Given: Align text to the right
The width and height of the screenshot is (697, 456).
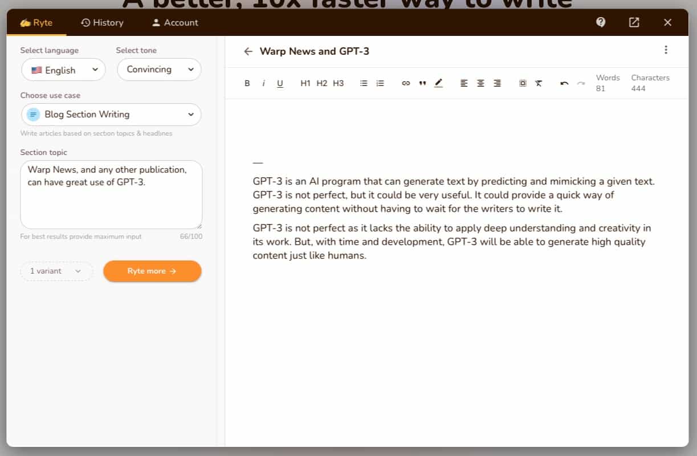Looking at the screenshot, I should (497, 83).
